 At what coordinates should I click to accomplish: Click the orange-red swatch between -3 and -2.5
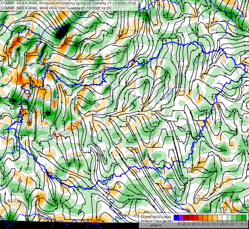[x=200, y=218]
